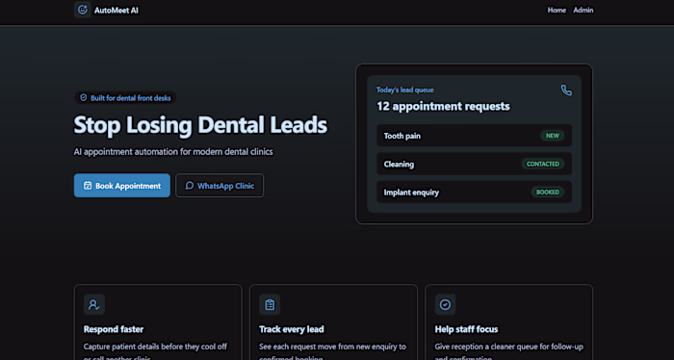Click the clipboard icon above Track every lead
This screenshot has height=360, width=674.
coord(270,304)
